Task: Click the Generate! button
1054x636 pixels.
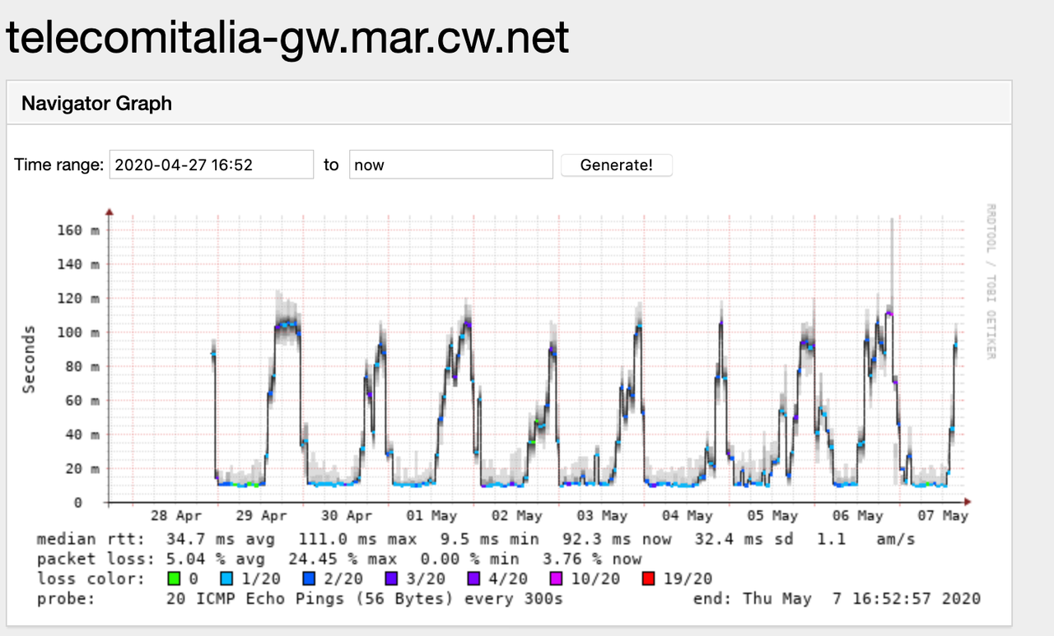Action: (x=617, y=165)
